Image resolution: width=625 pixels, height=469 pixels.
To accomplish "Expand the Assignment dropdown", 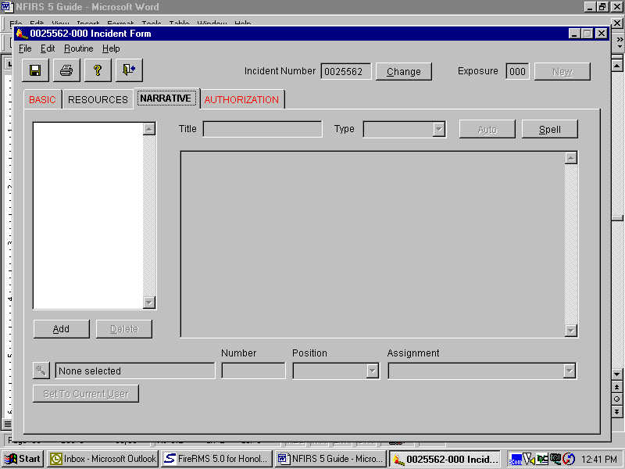I will (569, 371).
